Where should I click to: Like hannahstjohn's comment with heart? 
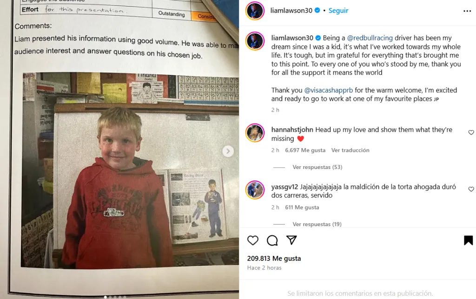471,132
